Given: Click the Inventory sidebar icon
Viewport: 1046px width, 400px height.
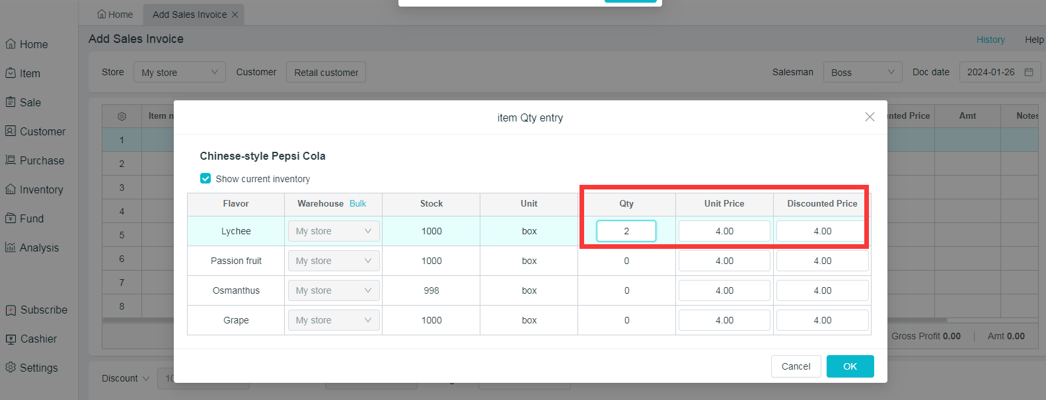Looking at the screenshot, I should pyautogui.click(x=11, y=189).
